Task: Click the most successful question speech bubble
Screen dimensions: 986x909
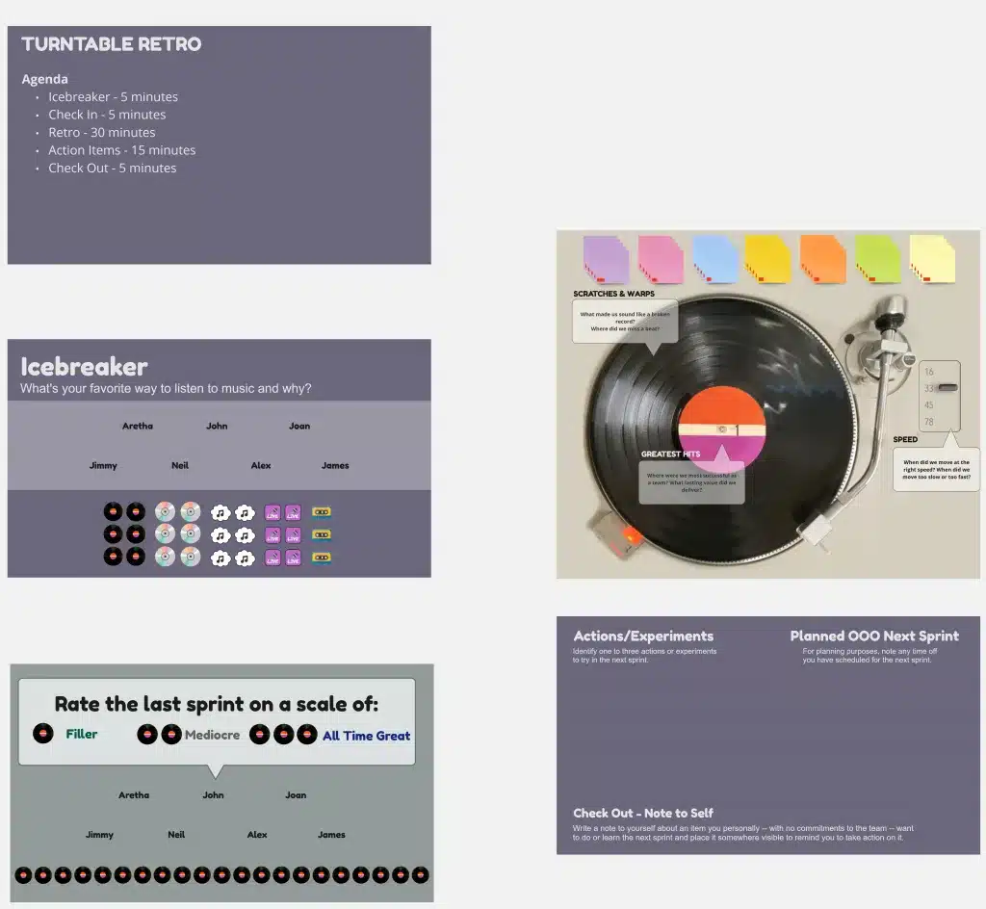Action: tap(691, 482)
